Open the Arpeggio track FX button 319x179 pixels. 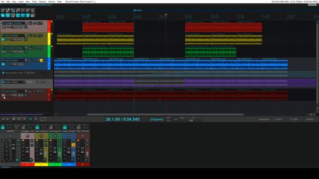(3, 27)
